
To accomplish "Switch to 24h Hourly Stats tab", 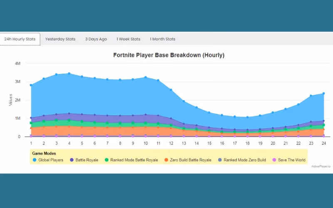I will pos(20,39).
